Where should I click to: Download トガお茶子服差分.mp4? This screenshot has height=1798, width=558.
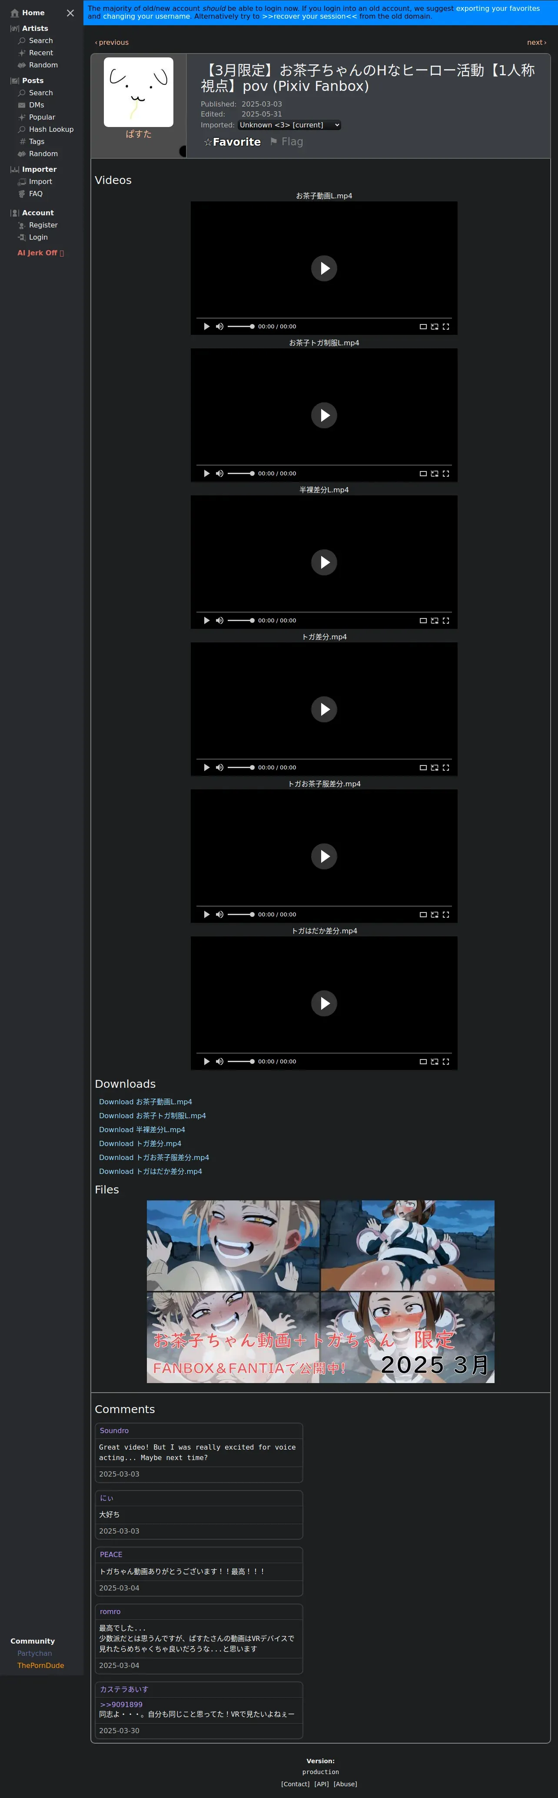click(153, 1158)
